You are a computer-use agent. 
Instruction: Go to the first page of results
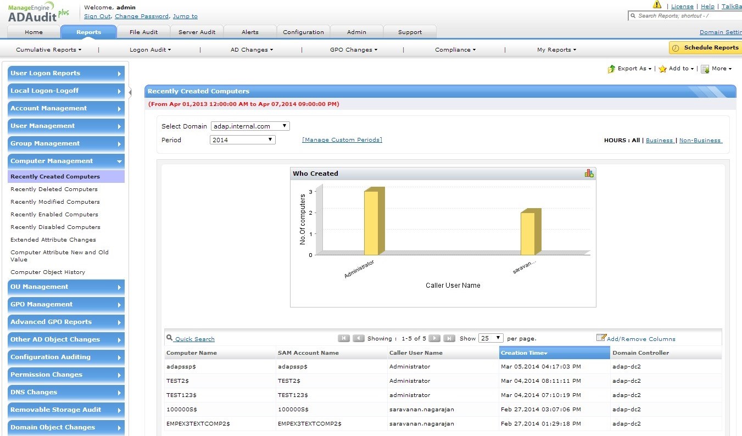tap(344, 338)
